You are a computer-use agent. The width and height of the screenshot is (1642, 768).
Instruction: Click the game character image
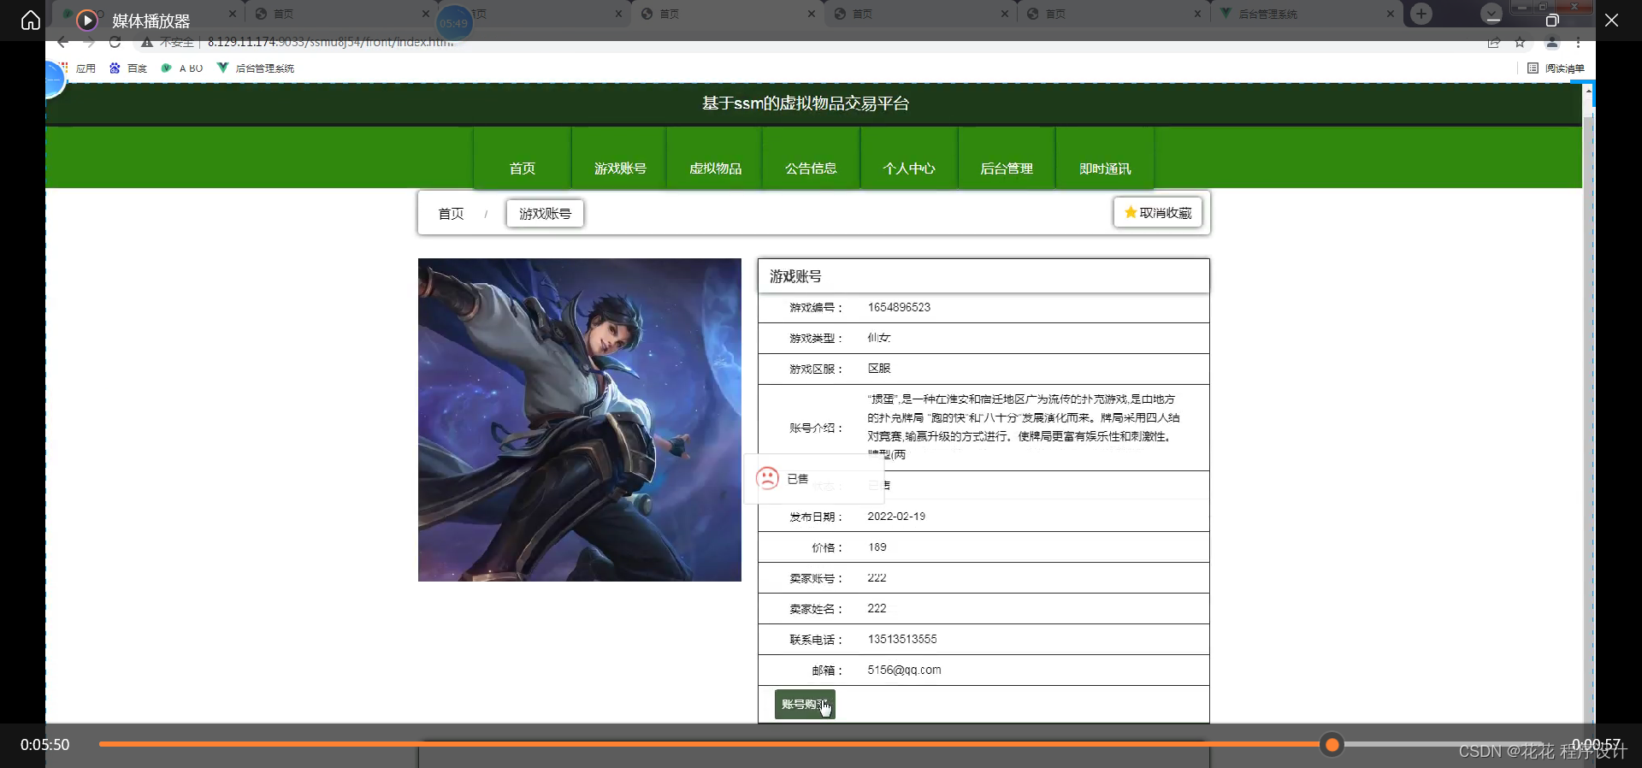click(580, 420)
